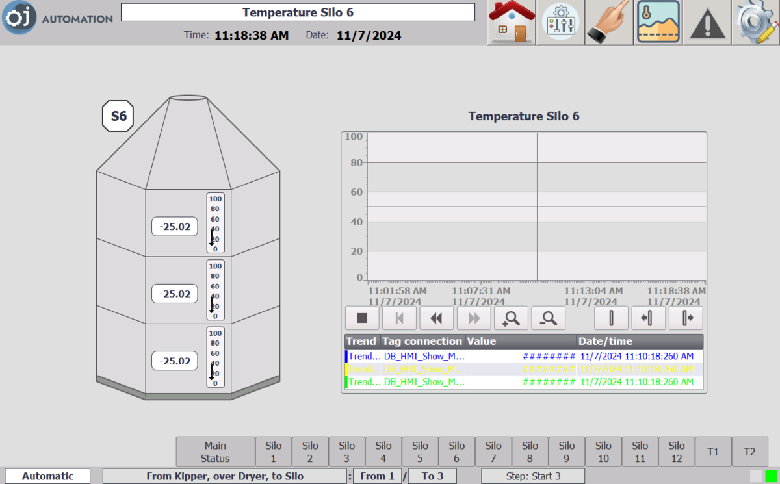Click the Step: Start 3 button
Image resolution: width=780 pixels, height=484 pixels.
click(x=533, y=476)
